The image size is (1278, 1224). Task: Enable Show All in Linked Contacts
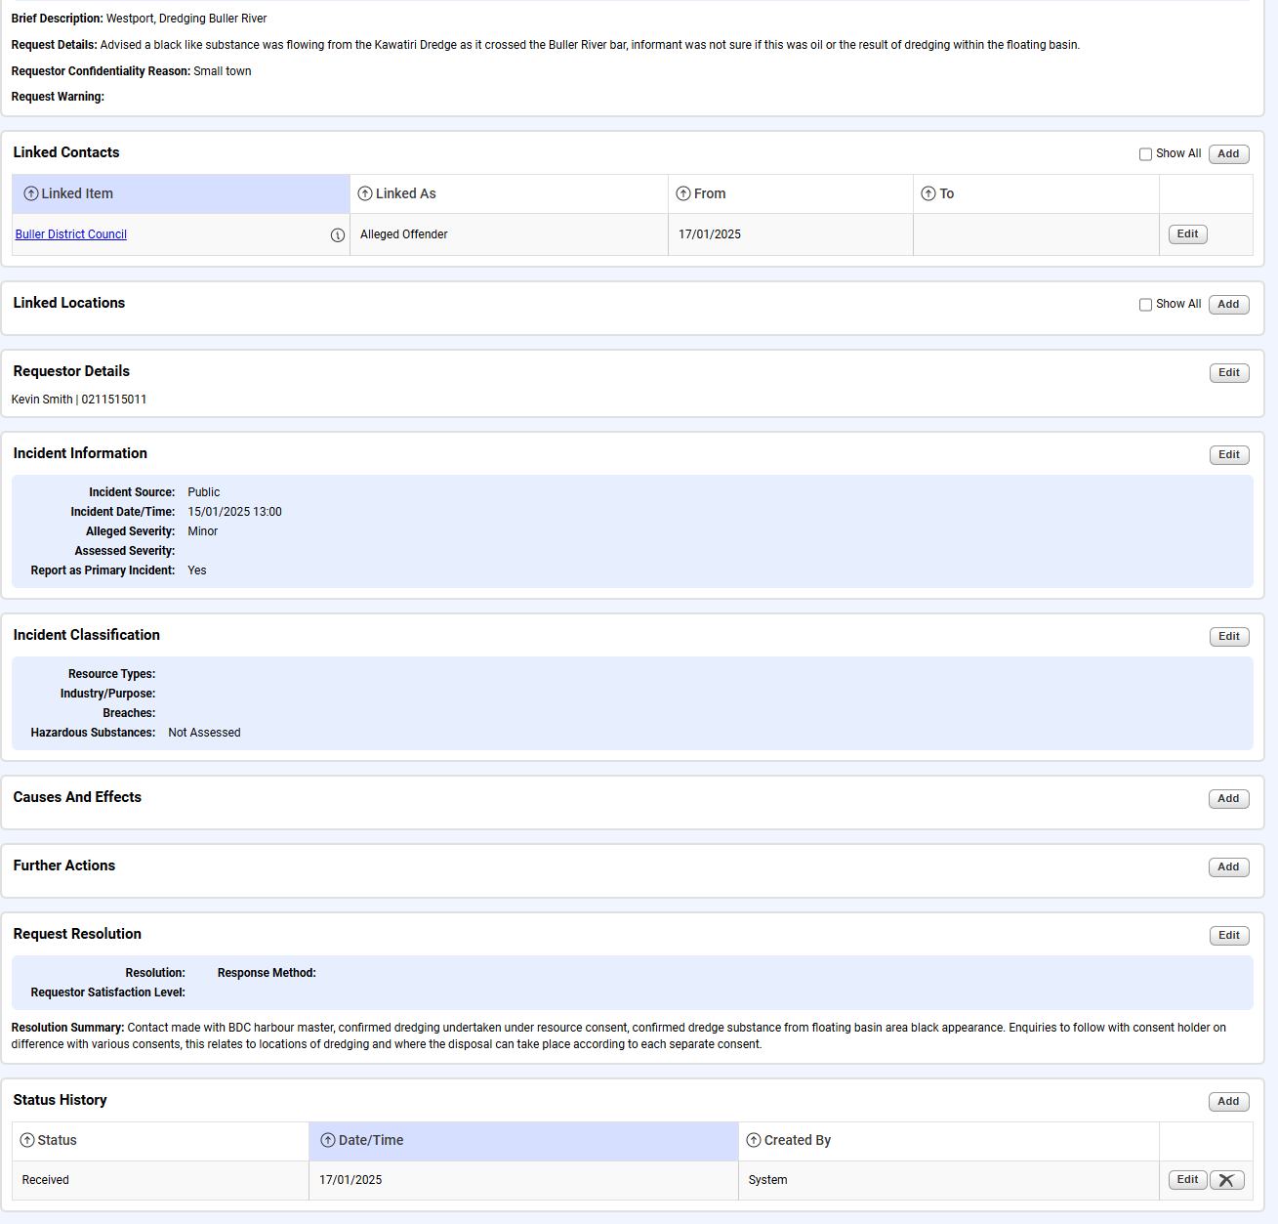(x=1145, y=154)
